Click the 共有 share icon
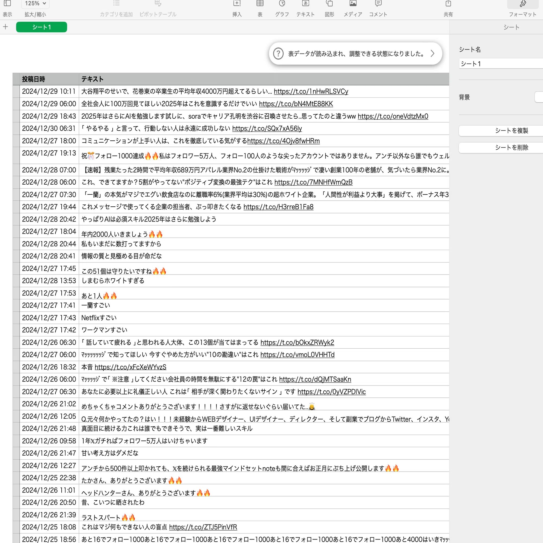 [448, 3]
